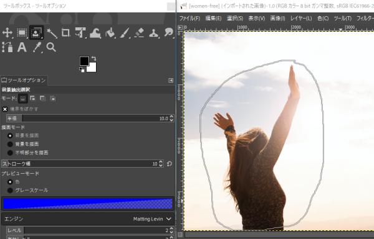Select 前景を描画 draw foreground radio
Viewport: 374px width, 239px height.
pyautogui.click(x=10, y=136)
